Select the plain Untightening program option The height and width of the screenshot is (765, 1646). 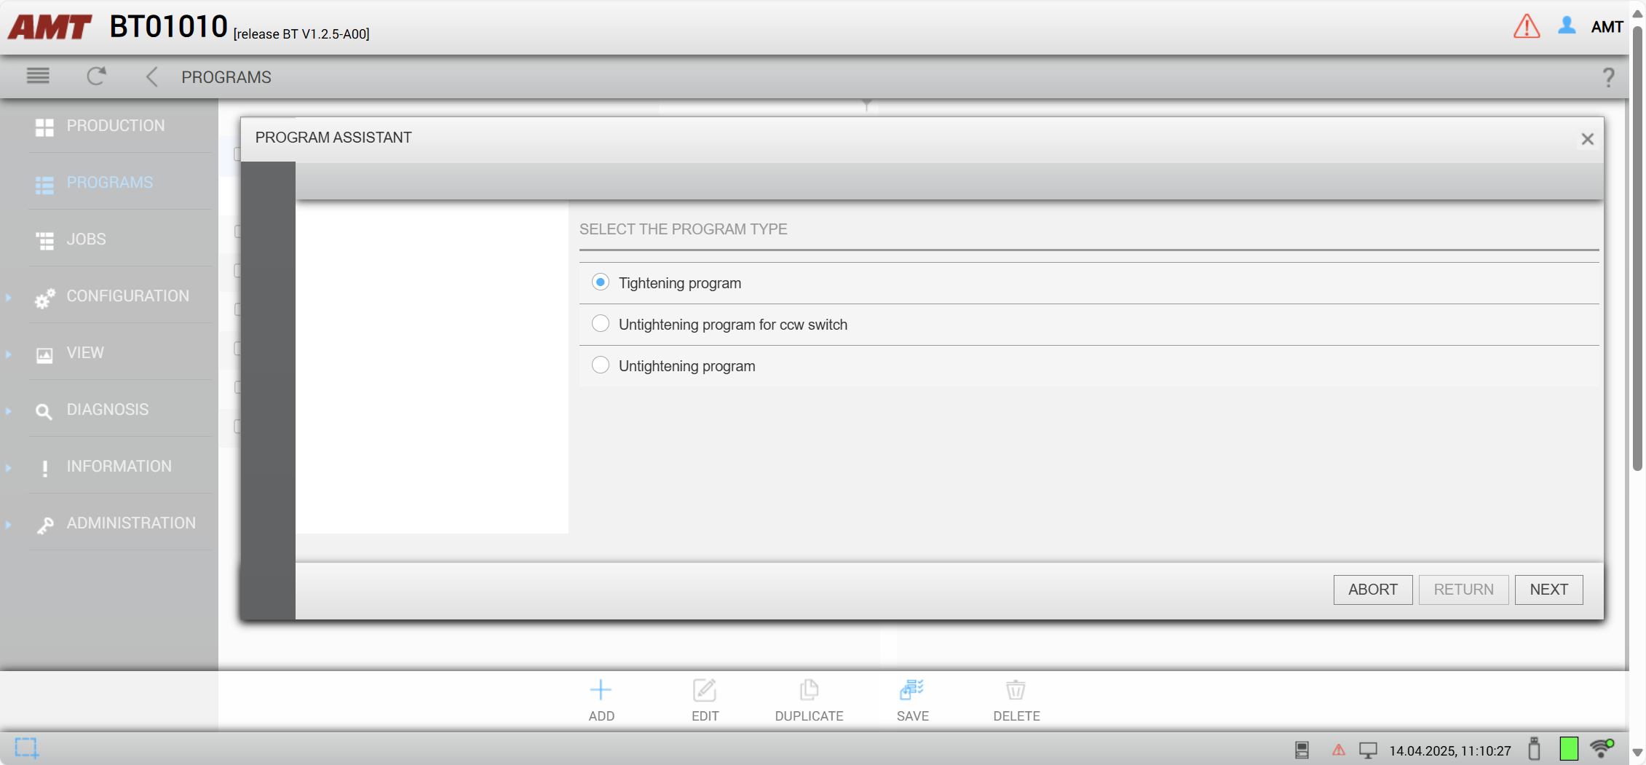coord(600,365)
